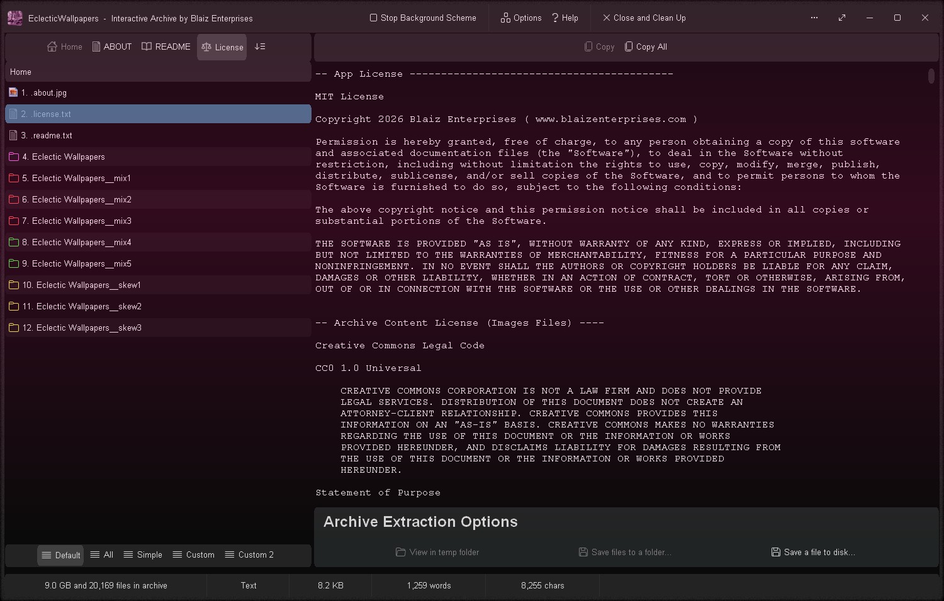The width and height of the screenshot is (944, 601).
Task: Click the expand to fullscreen arrow icon
Action: pyautogui.click(x=842, y=18)
